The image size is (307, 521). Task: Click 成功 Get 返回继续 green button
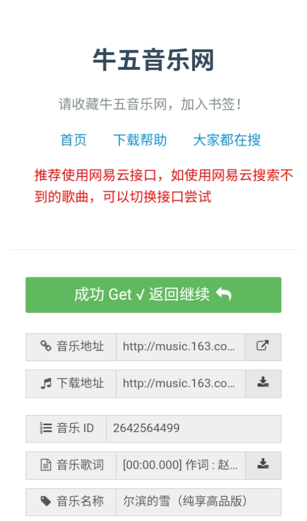point(153,295)
